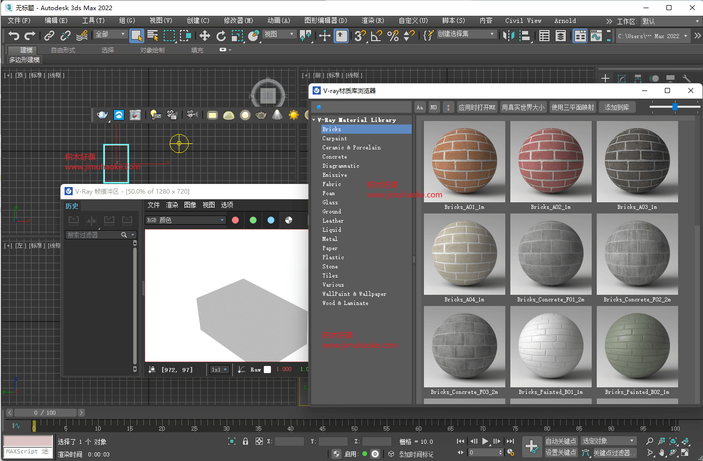Collapse the V-Ray Material Library tree
This screenshot has height=461, width=703.
(x=314, y=120)
